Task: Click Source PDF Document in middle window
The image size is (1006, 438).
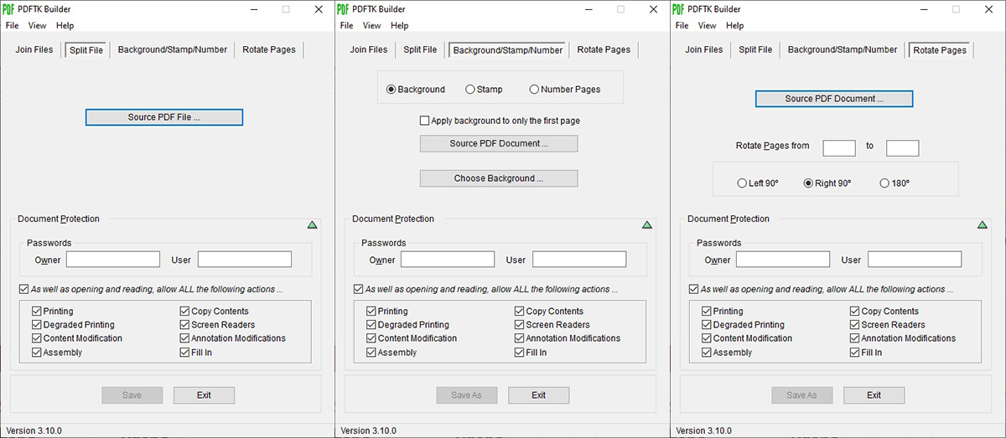Action: pyautogui.click(x=499, y=144)
